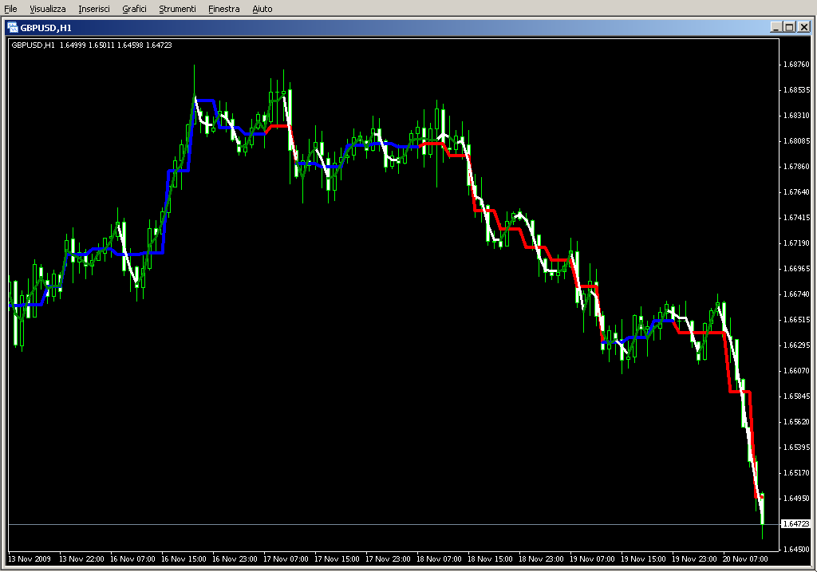This screenshot has height=572, width=817.
Task: Minimize the GBPUSD,H1 chart window
Action: (x=776, y=27)
